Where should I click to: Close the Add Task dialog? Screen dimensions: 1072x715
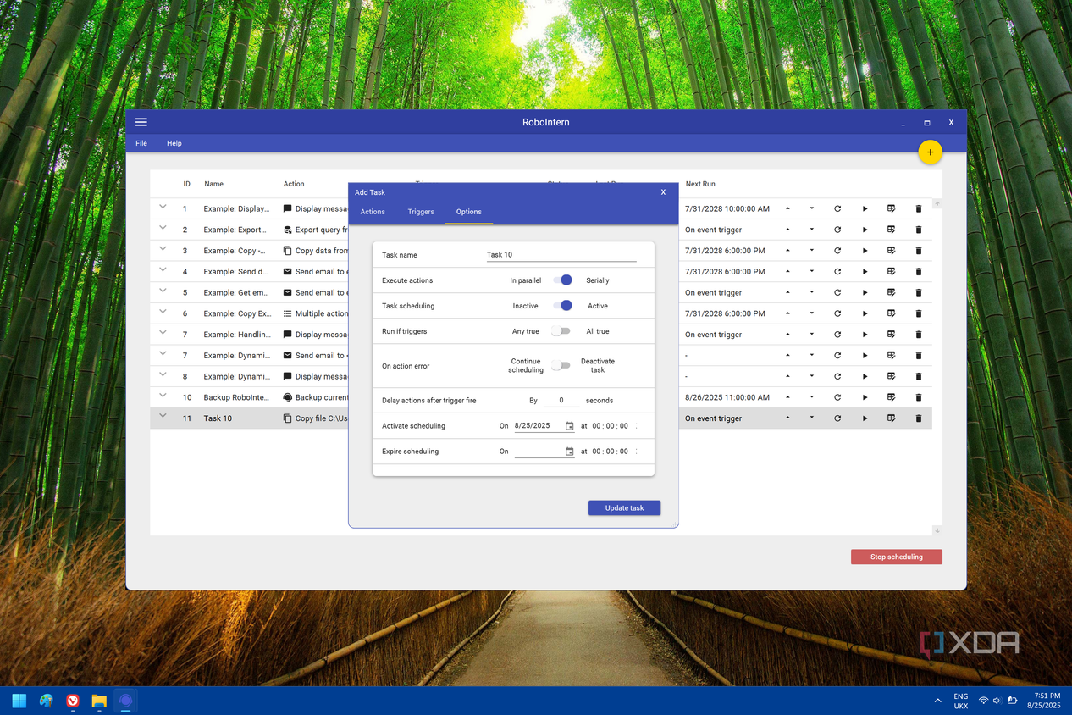coord(663,192)
